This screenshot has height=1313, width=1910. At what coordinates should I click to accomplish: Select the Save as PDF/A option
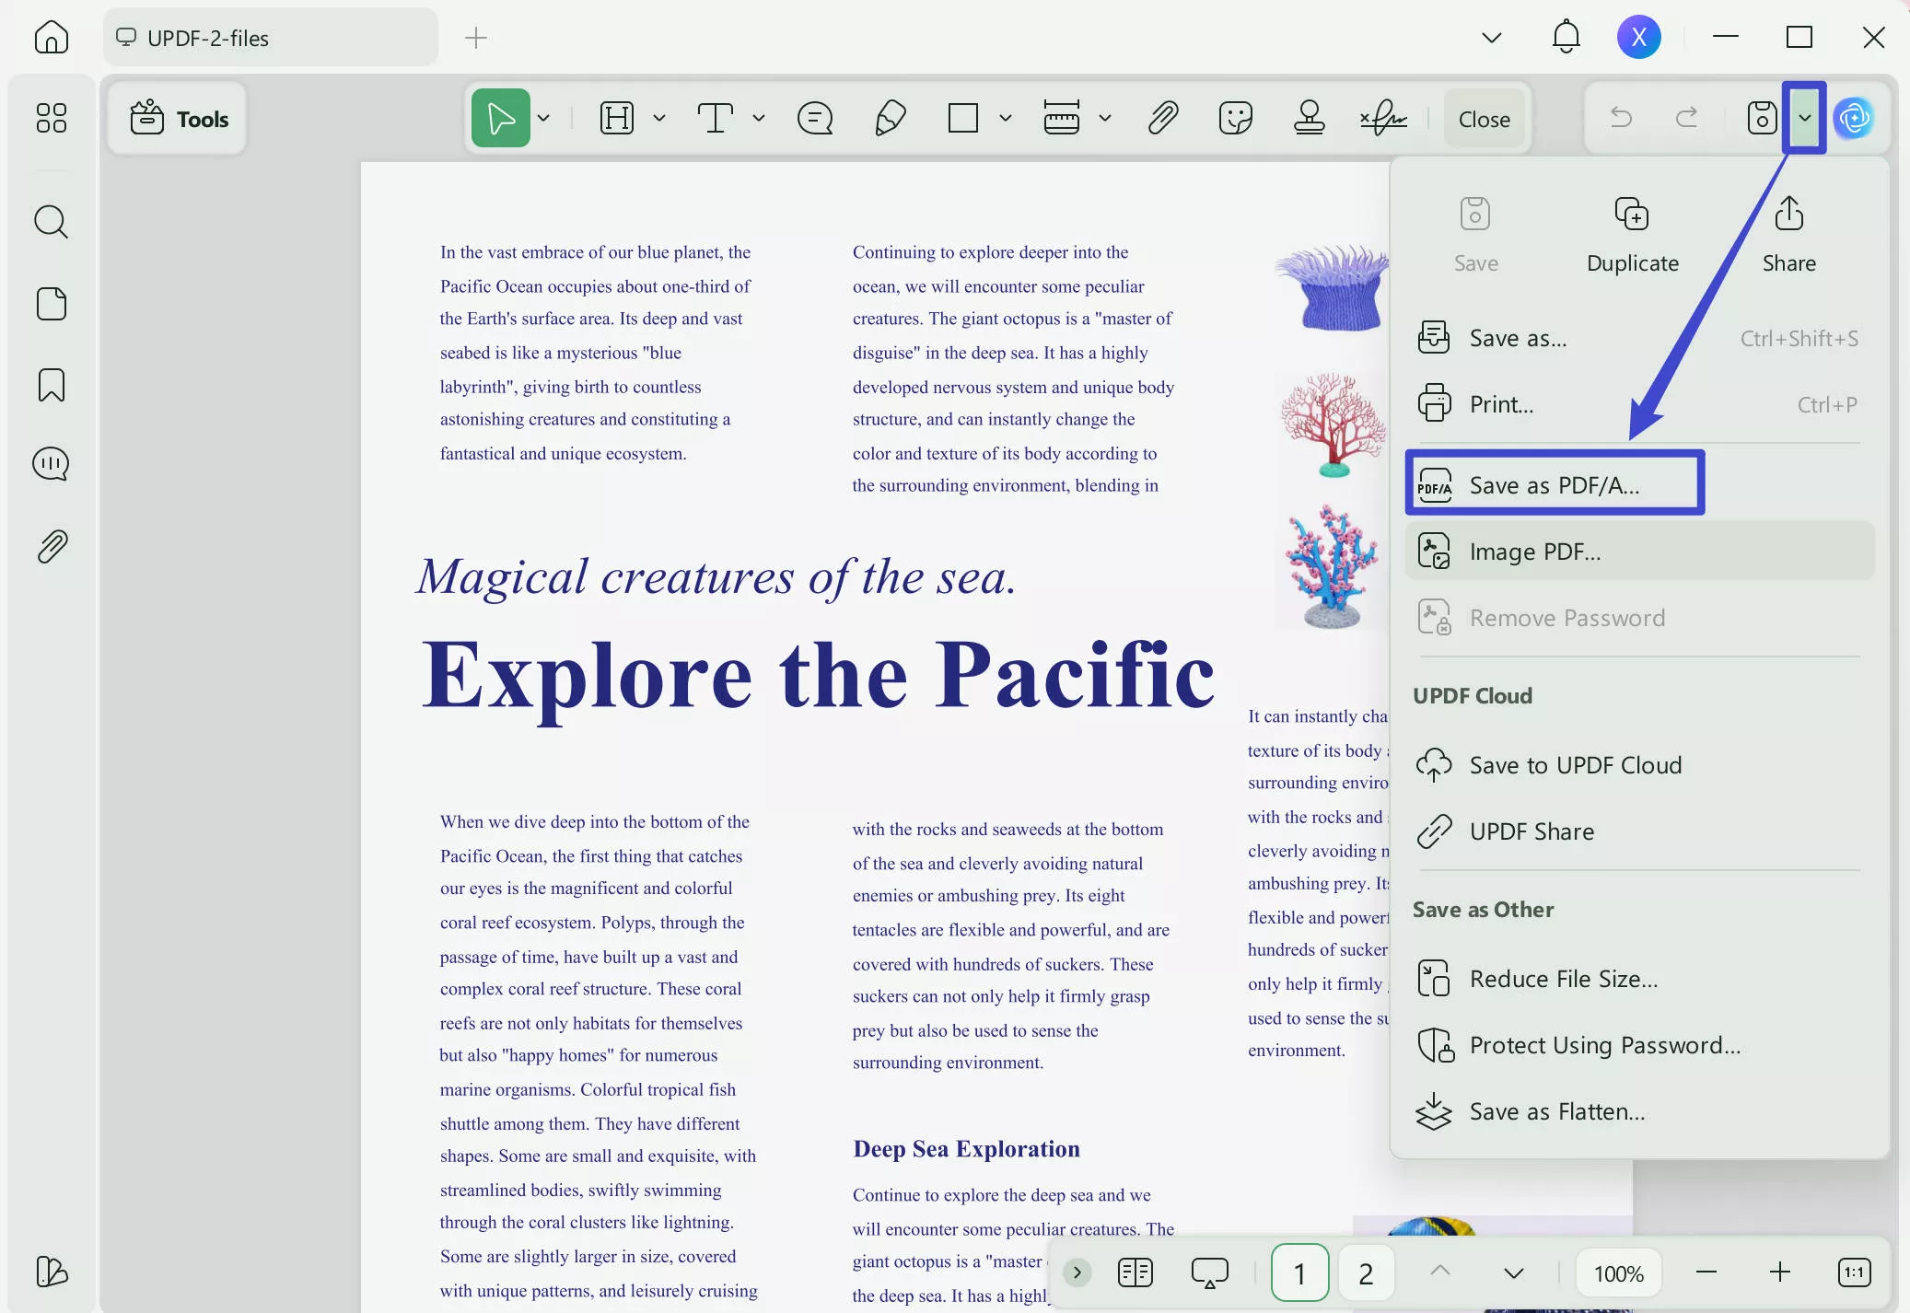pyautogui.click(x=1555, y=484)
